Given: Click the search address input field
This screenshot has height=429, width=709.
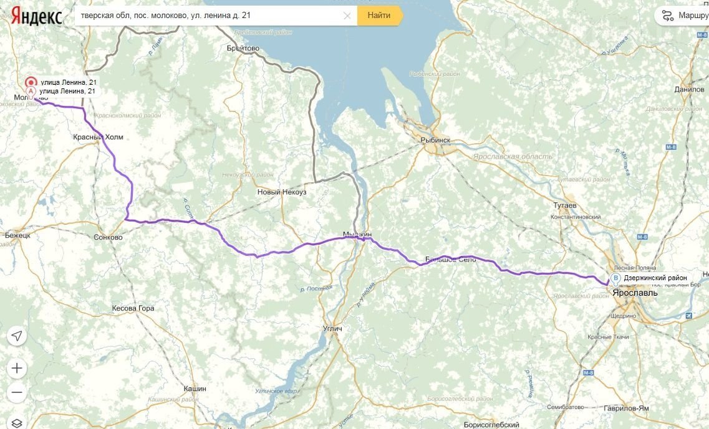Looking at the screenshot, I should click(210, 16).
